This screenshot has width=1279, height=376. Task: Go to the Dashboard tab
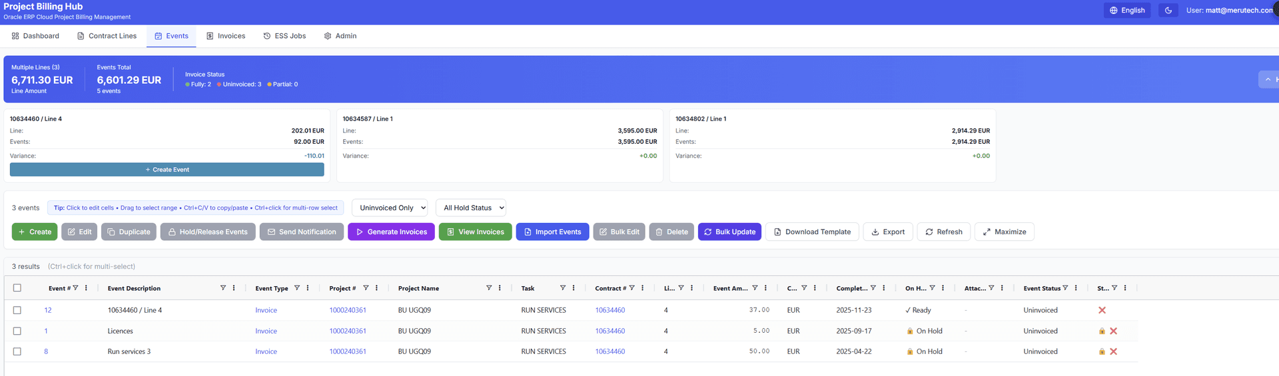click(x=35, y=36)
